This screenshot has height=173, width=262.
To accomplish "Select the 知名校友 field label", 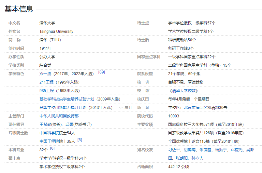I will click(145, 150).
